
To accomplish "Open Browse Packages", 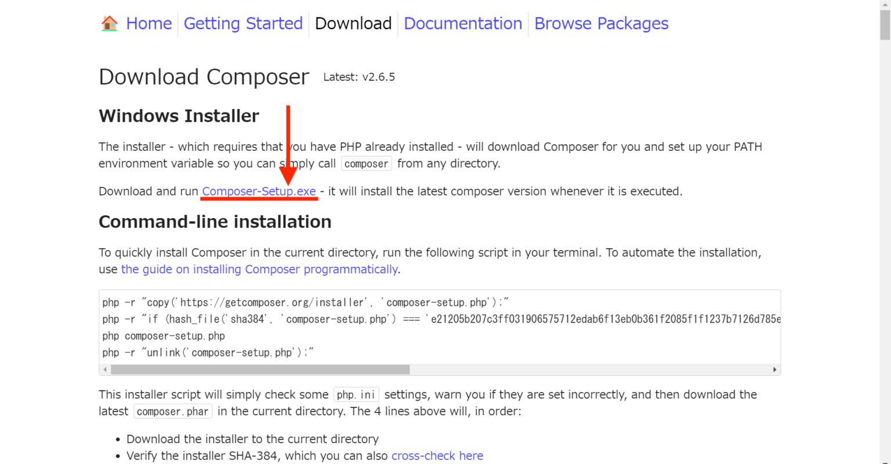I will tap(600, 23).
